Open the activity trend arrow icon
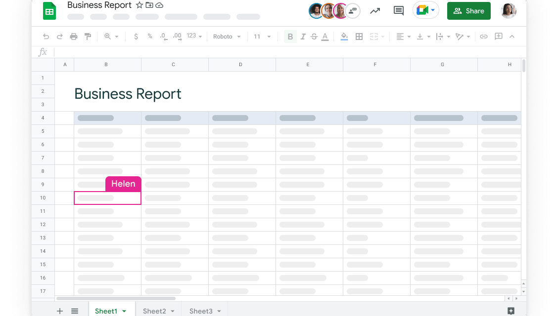Viewport: 558px width, 316px height. point(375,11)
